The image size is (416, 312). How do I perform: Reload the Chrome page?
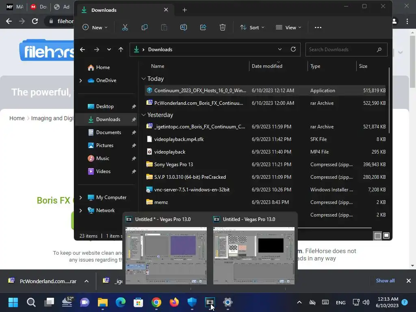[35, 21]
